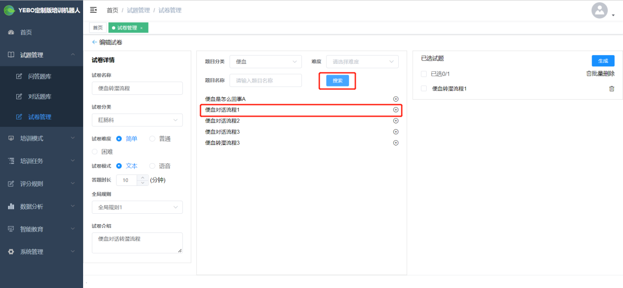The image size is (623, 288).
Task: Add 便血转潜流程3 with plus icon
Action: [396, 143]
